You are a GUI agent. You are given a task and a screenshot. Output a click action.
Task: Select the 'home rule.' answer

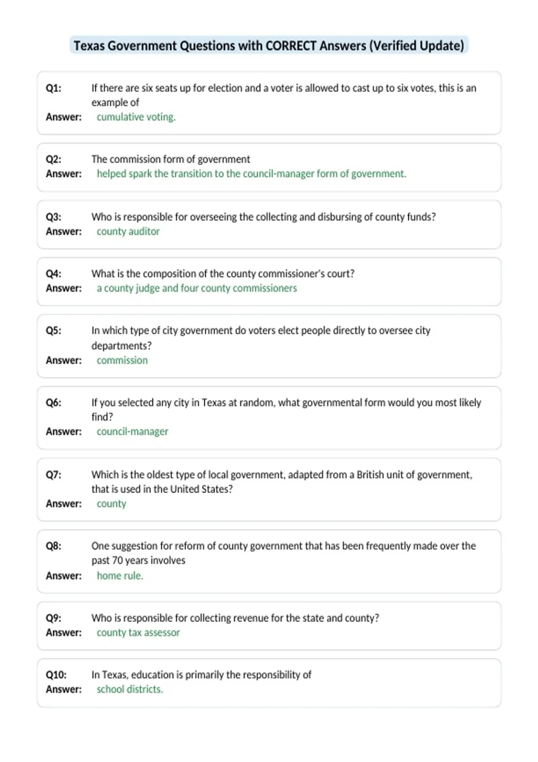click(120, 576)
